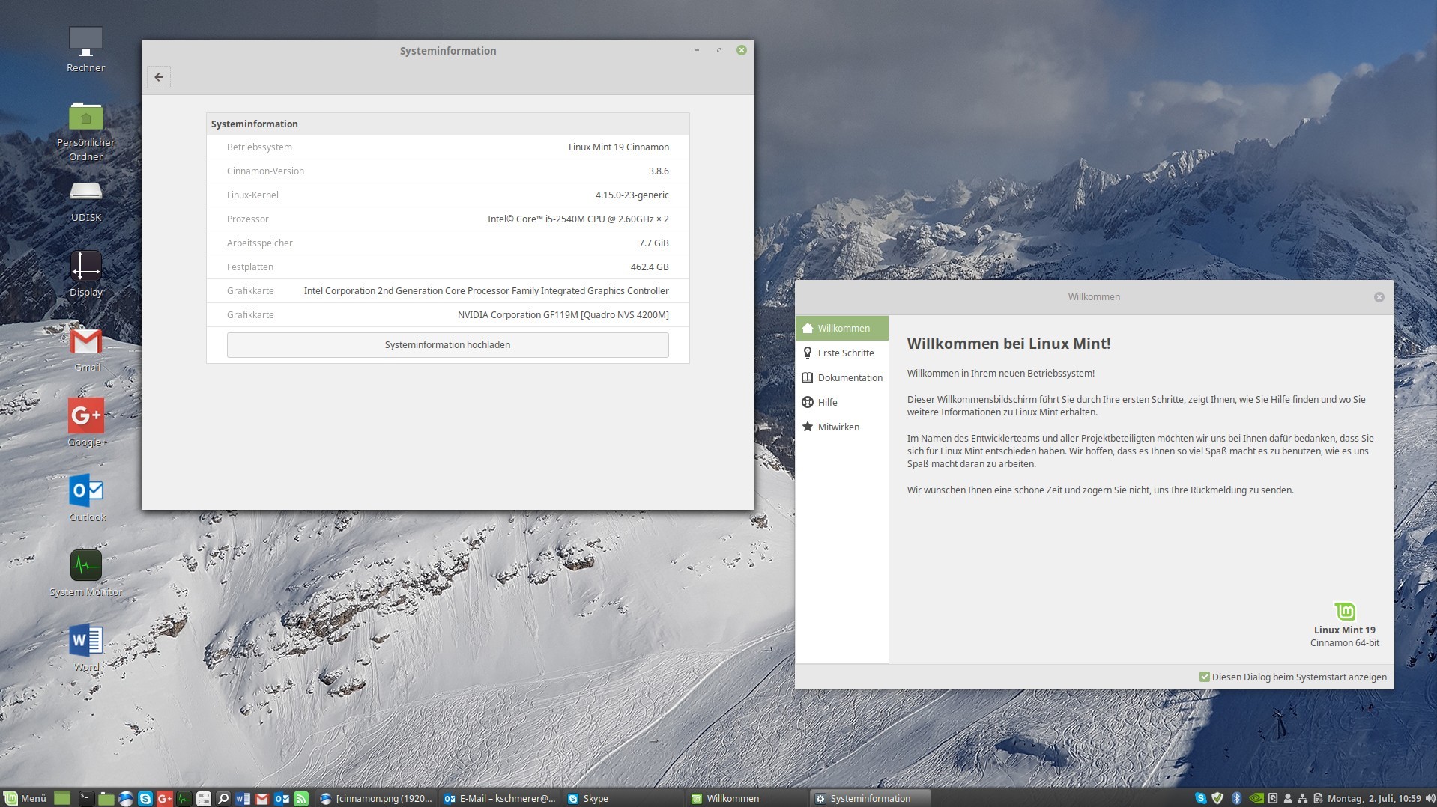Viewport: 1437px width, 807px height.
Task: Launch the web browser panel launcher
Action: tap(126, 799)
